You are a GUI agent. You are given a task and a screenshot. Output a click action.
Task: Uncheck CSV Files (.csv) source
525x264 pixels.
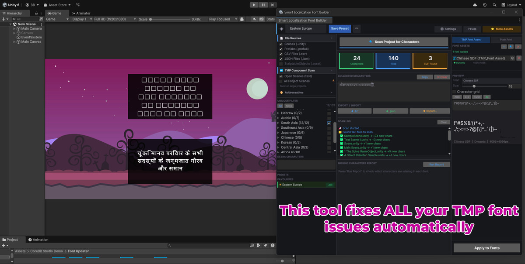(x=281, y=54)
